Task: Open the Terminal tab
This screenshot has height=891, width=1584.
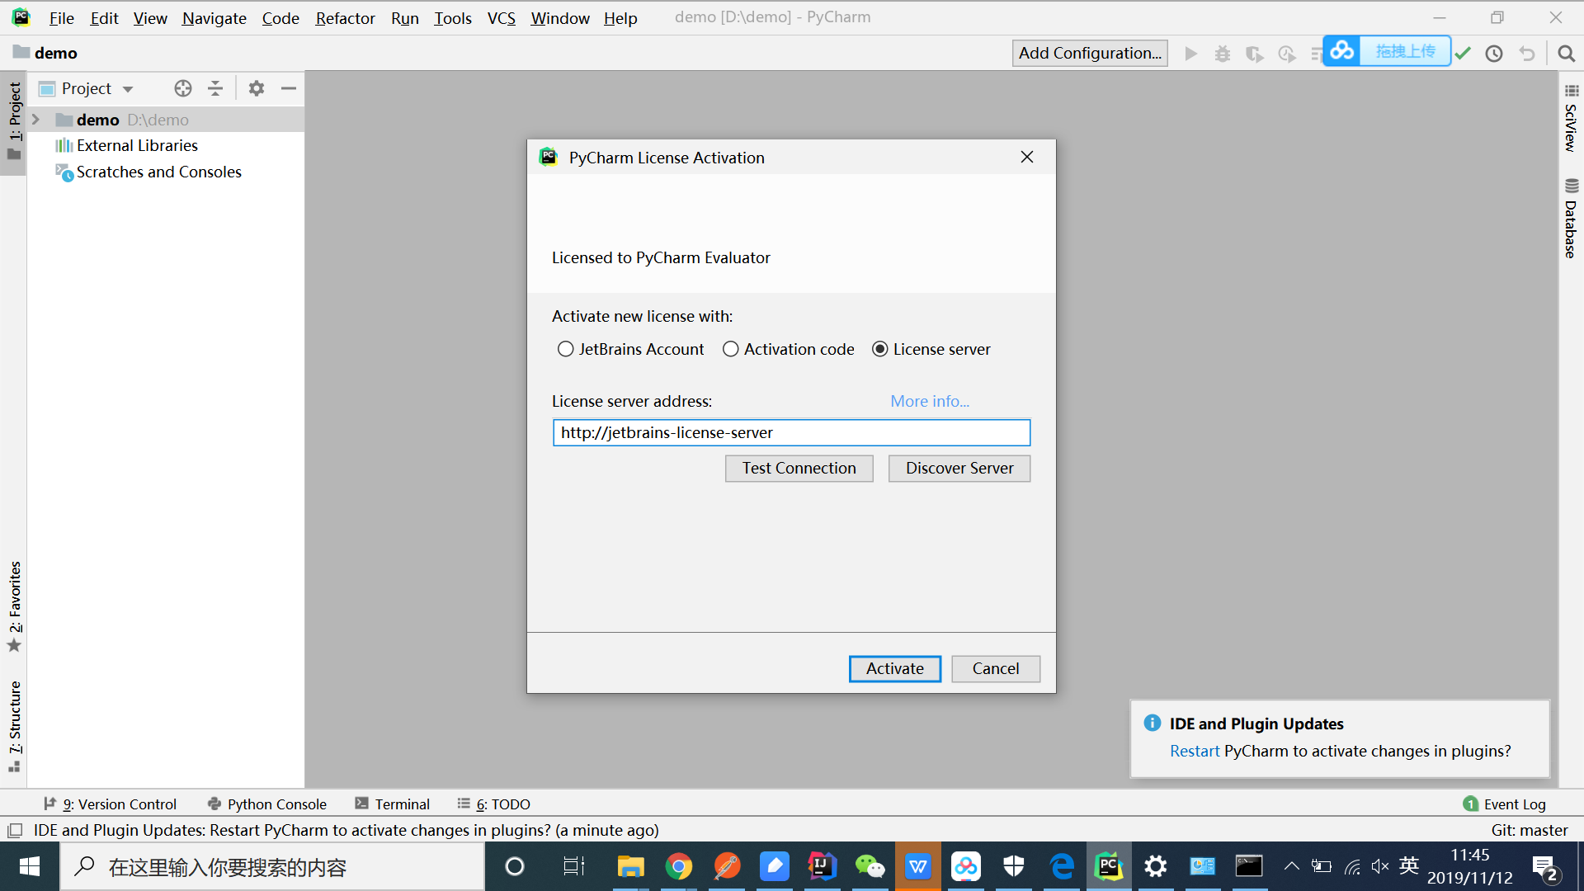Action: (x=393, y=804)
